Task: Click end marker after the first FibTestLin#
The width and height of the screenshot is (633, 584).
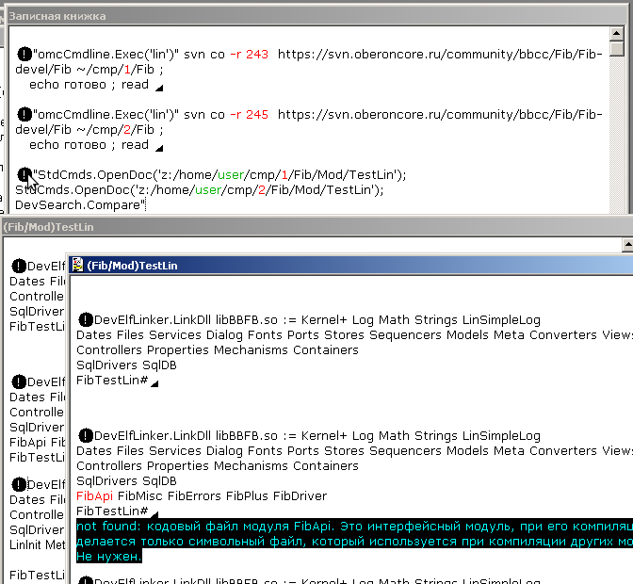Action: click(x=154, y=382)
